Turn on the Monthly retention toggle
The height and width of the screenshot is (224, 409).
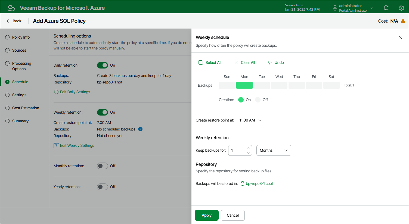click(103, 166)
